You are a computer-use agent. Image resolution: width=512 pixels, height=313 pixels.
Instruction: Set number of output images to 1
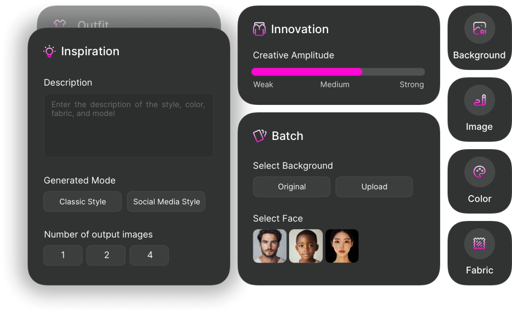coord(63,255)
